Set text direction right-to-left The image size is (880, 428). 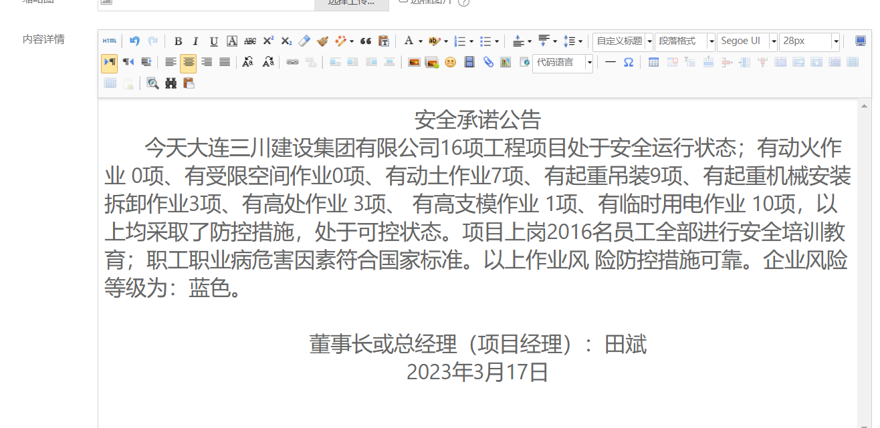click(x=128, y=62)
